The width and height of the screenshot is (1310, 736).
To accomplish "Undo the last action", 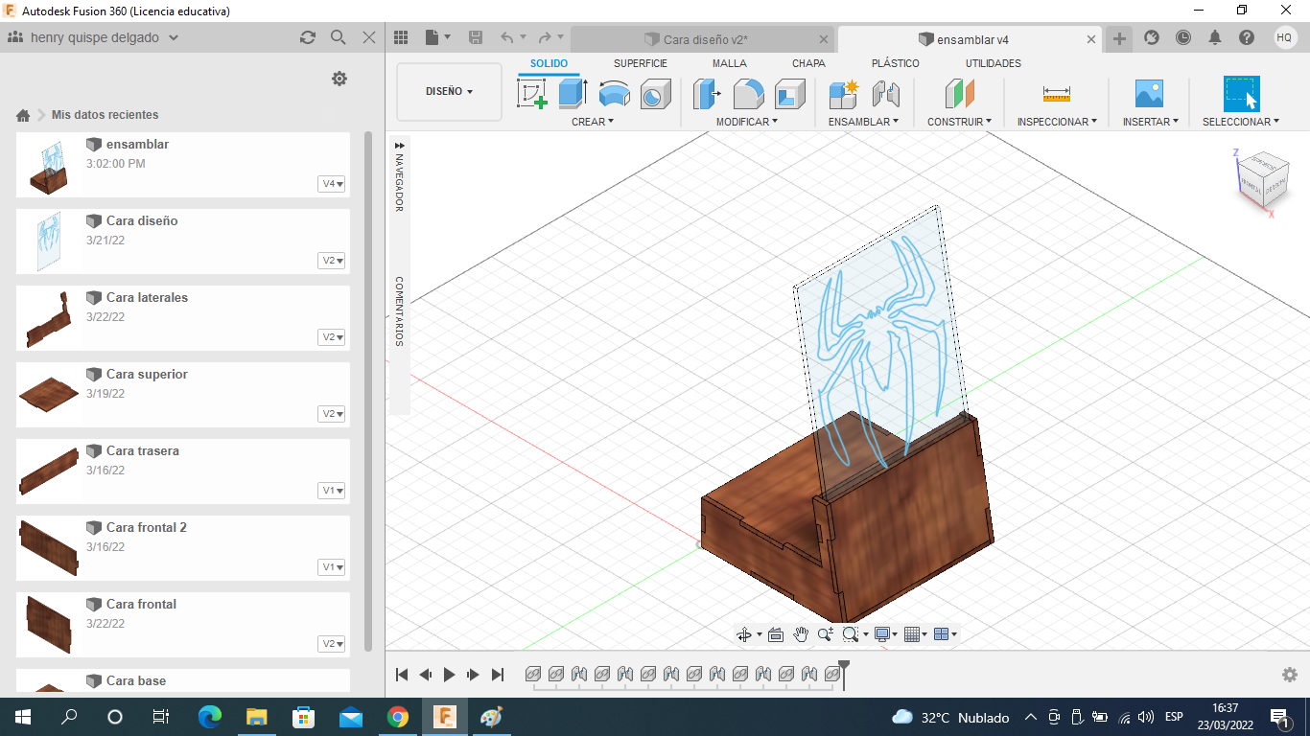I will pos(507,37).
